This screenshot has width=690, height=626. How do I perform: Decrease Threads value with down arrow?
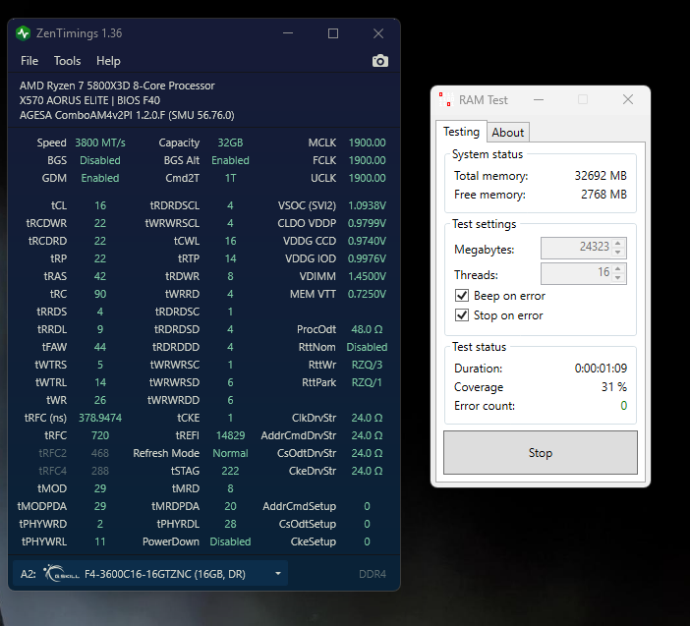pyautogui.click(x=618, y=278)
